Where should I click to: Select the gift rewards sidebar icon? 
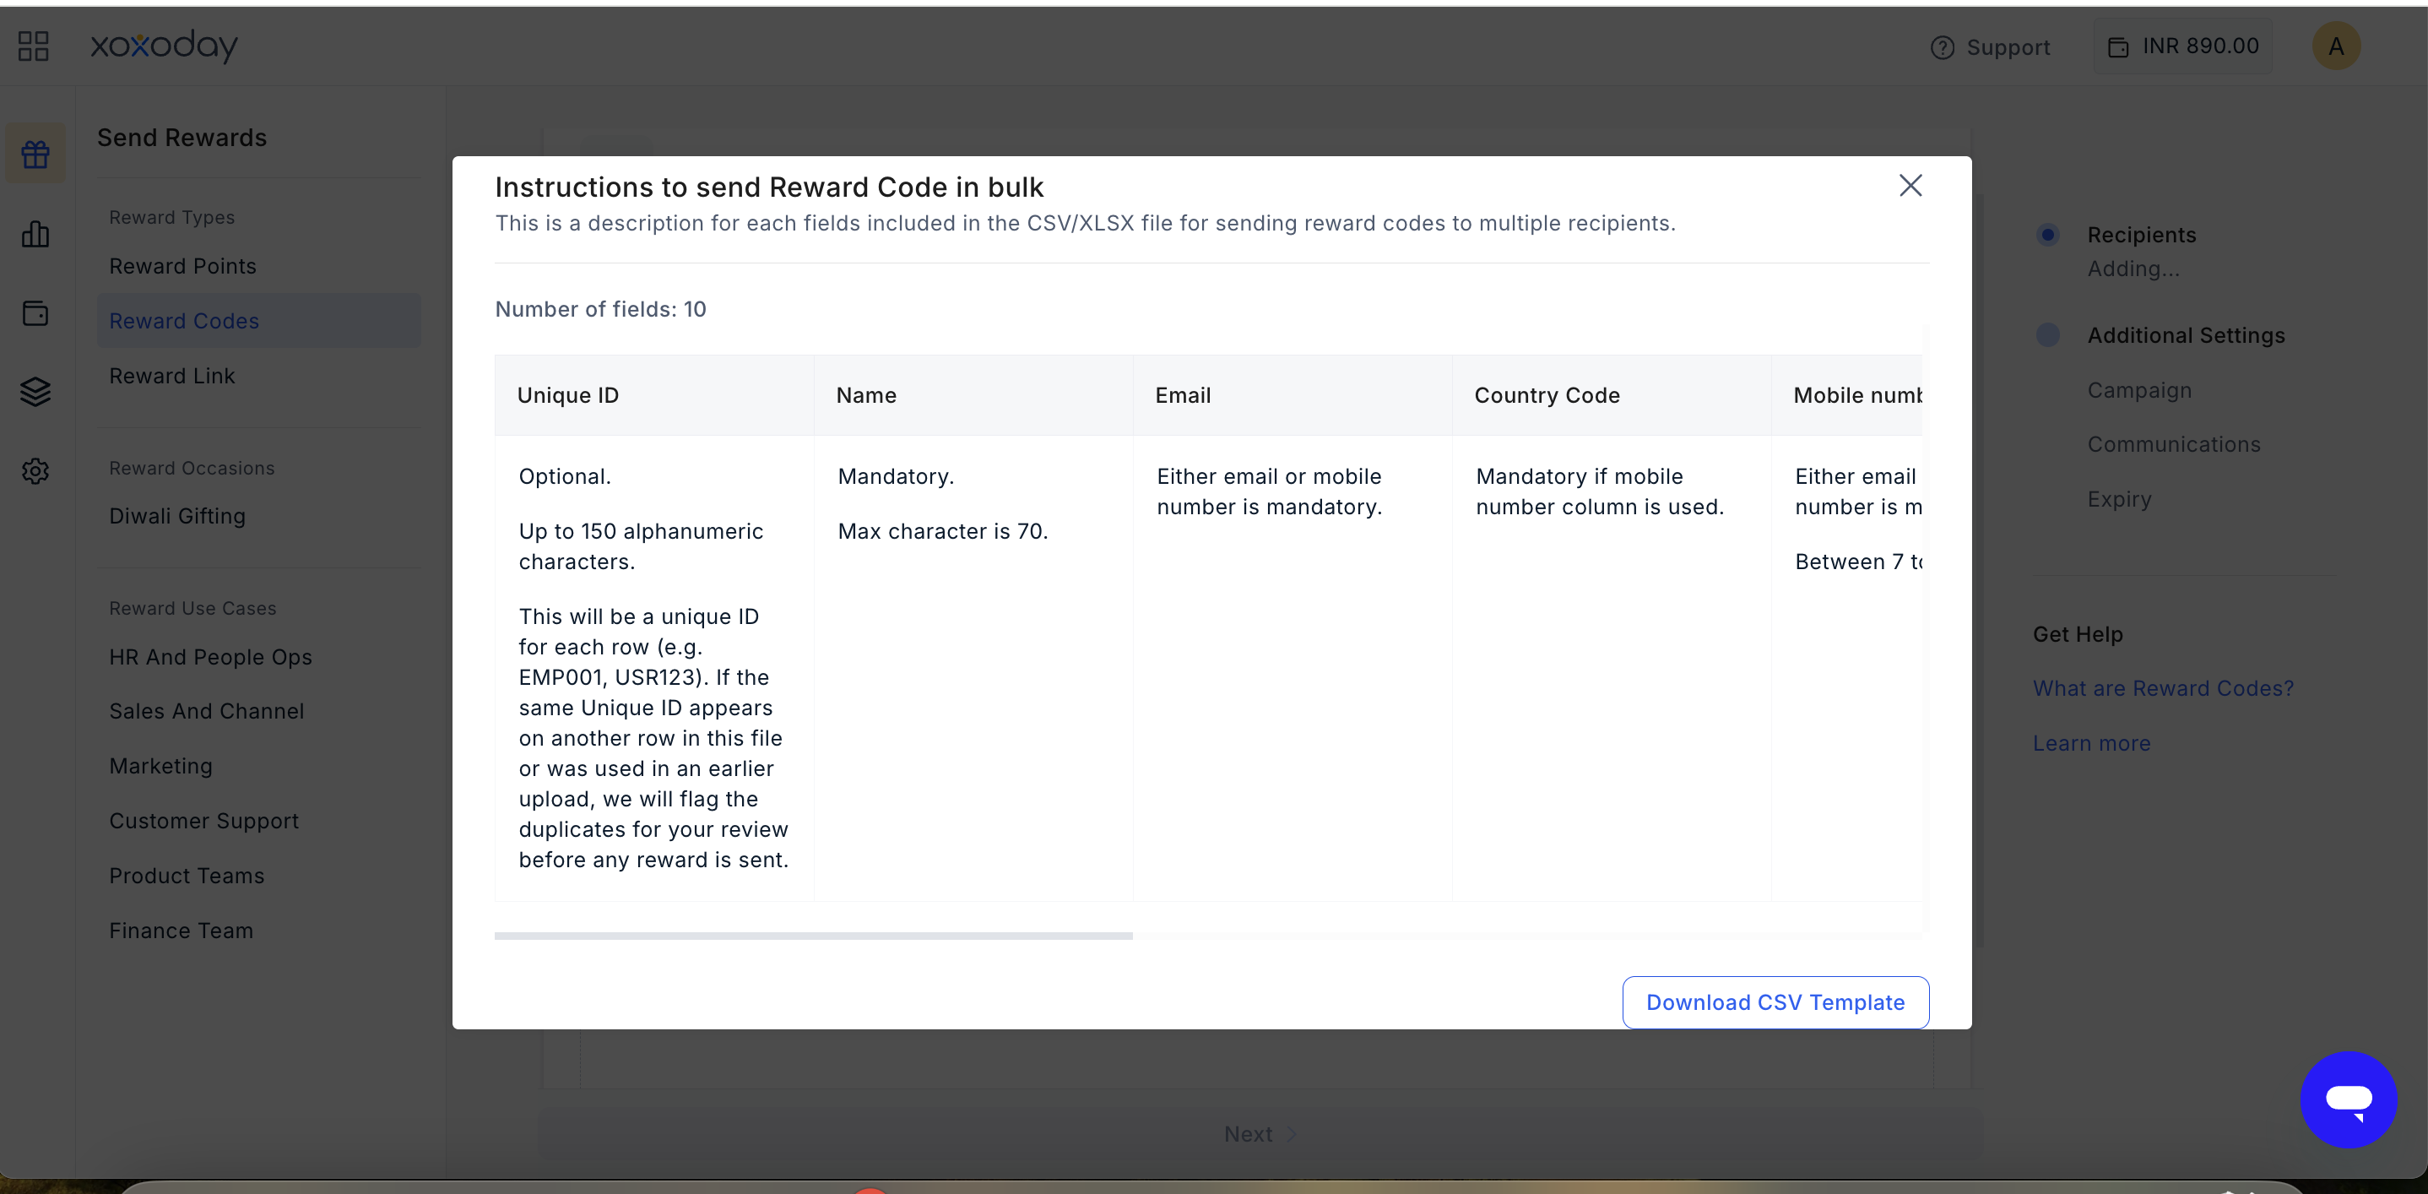35,154
